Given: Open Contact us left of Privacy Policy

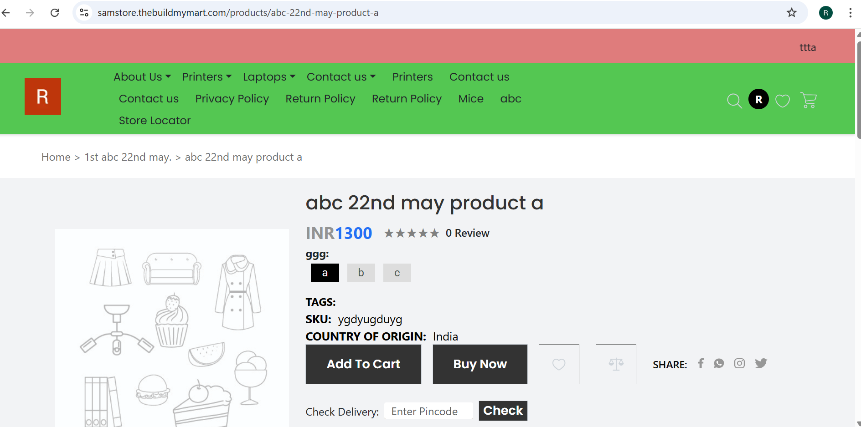Looking at the screenshot, I should pyautogui.click(x=149, y=99).
